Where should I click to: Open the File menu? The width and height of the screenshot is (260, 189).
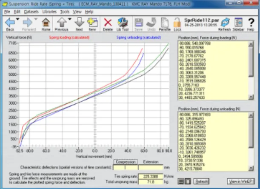pyautogui.click(x=7, y=12)
